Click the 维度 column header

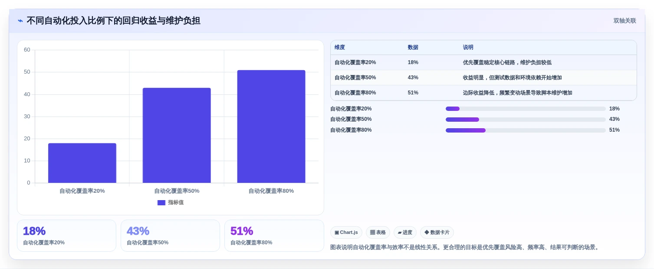[x=340, y=48]
